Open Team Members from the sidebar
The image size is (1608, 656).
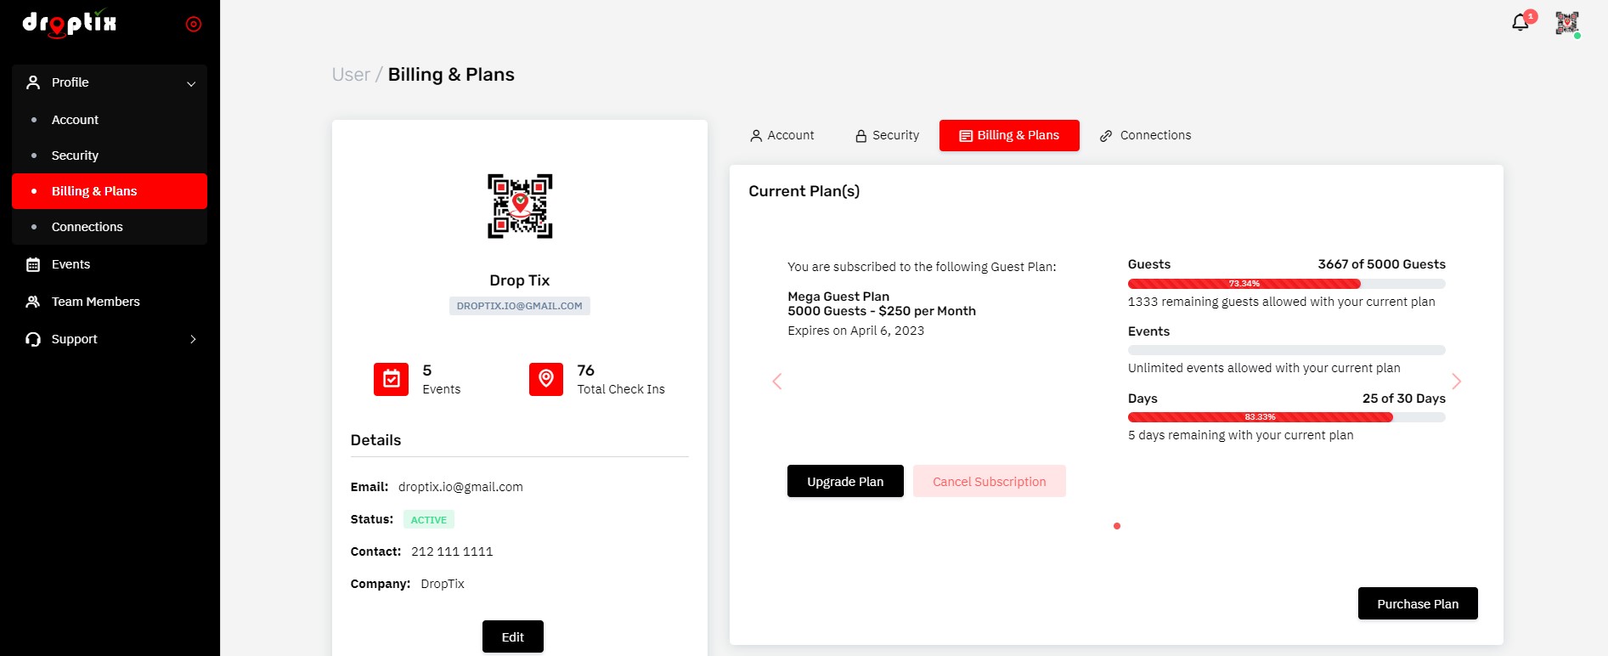[96, 302]
